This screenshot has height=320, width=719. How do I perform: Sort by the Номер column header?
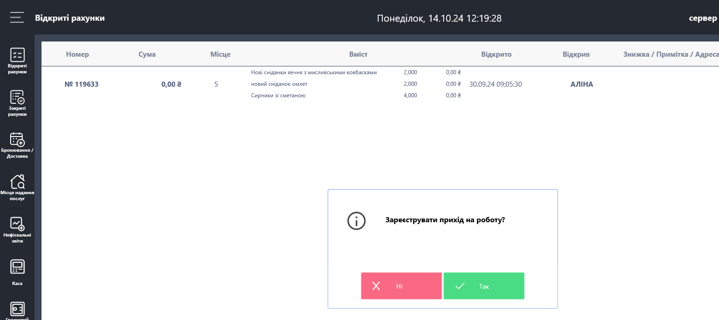click(x=77, y=54)
